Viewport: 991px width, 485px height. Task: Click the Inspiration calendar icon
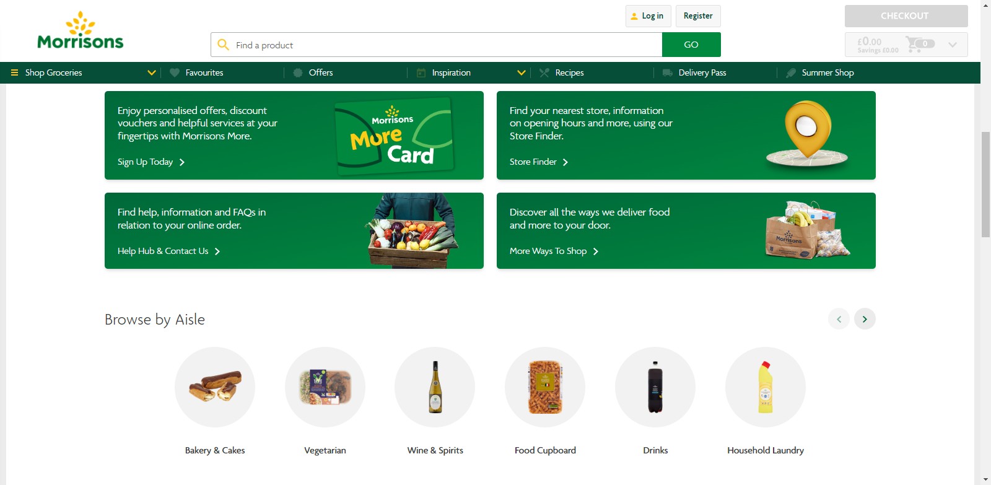(421, 72)
